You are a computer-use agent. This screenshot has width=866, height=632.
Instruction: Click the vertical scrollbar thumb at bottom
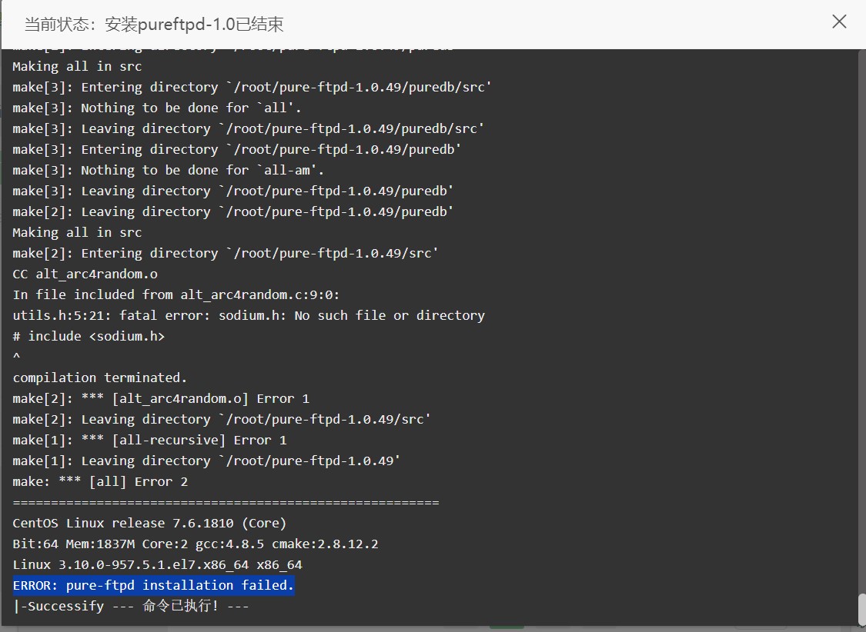tap(861, 609)
